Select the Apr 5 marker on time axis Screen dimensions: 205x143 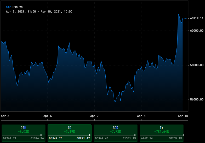[x=48, y=116]
